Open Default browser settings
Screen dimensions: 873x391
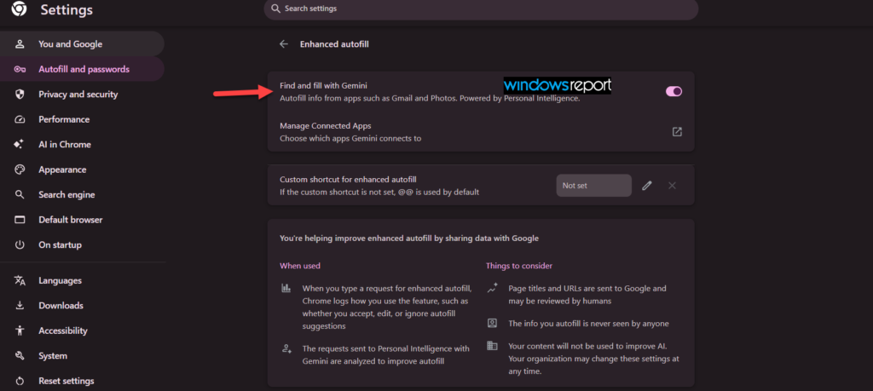click(82, 220)
